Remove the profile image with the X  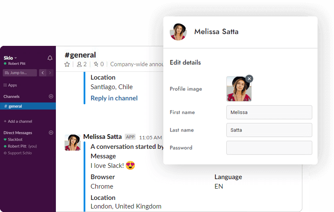(x=249, y=78)
